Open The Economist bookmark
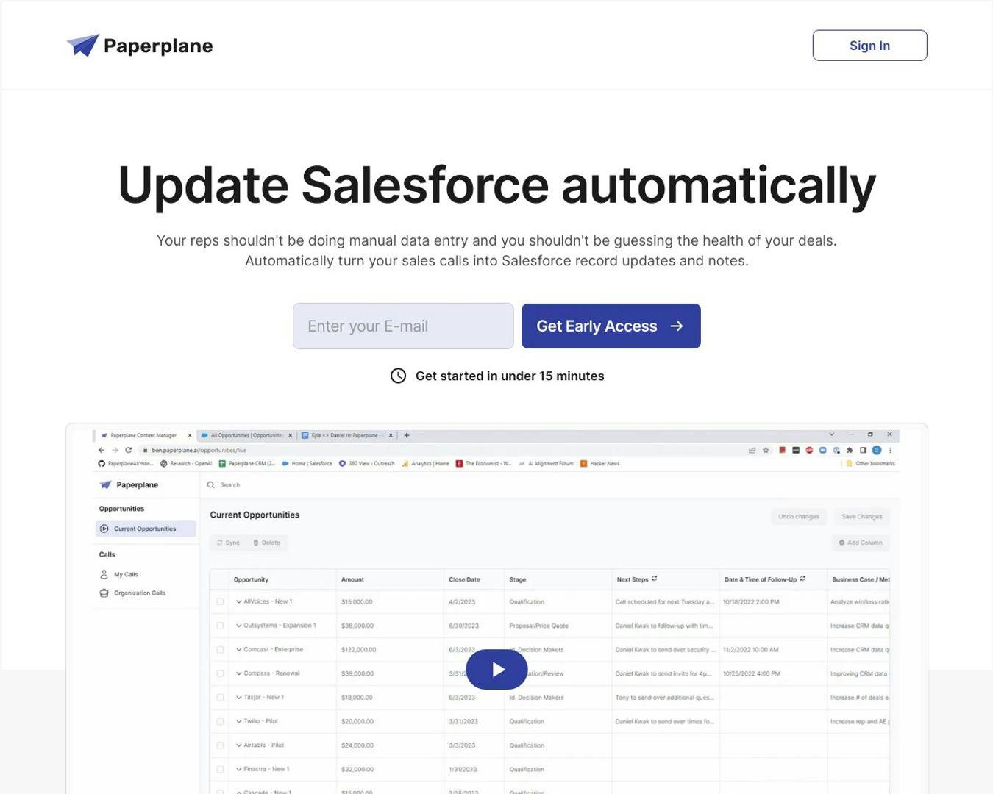Screen dimensions: 993x794 click(x=483, y=464)
